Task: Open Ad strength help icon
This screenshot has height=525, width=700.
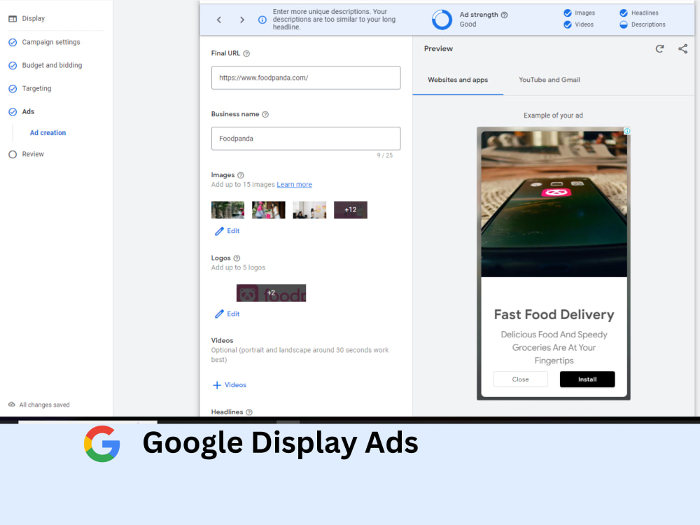Action: [504, 15]
